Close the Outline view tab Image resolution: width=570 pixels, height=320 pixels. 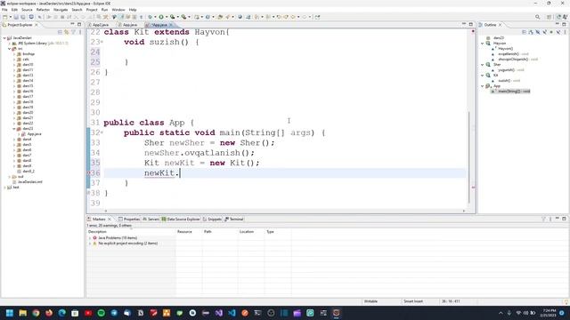(501, 25)
